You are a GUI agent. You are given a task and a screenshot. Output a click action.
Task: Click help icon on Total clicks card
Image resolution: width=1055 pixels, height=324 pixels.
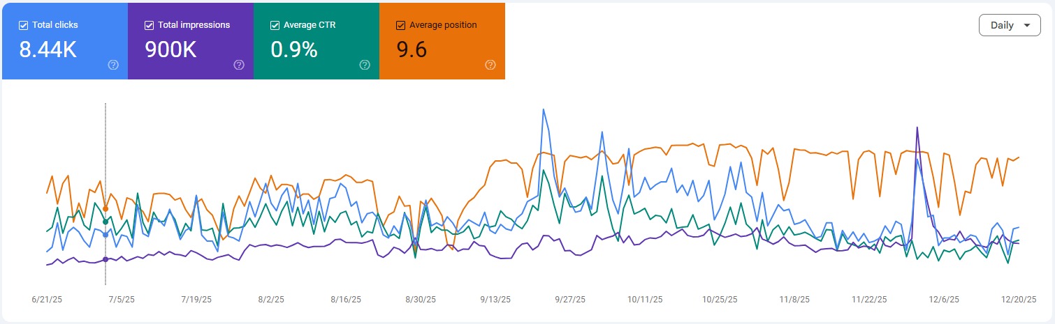coord(113,65)
